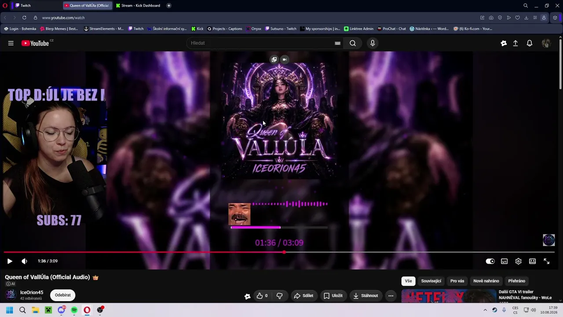
Task: Toggle subtitles on the video
Action: click(504, 261)
